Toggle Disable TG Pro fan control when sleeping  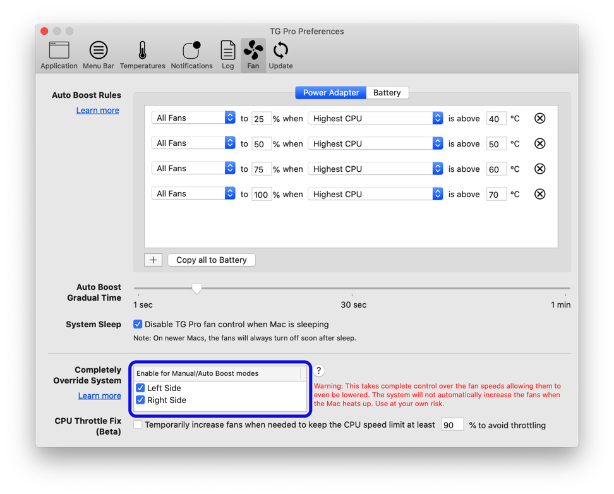pyautogui.click(x=138, y=324)
